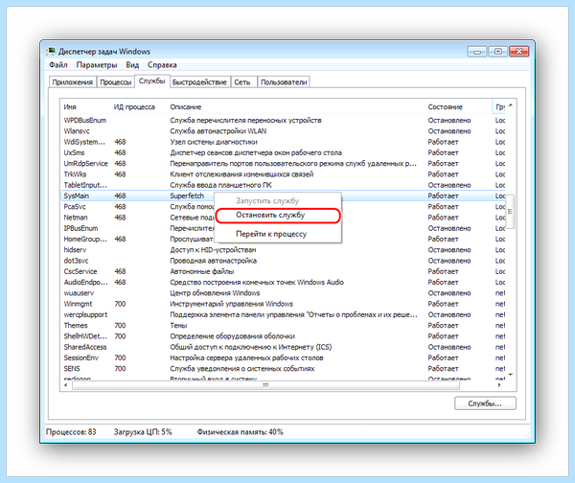575x483 pixels.
Task: Select the Netman service row
Action: (283, 218)
